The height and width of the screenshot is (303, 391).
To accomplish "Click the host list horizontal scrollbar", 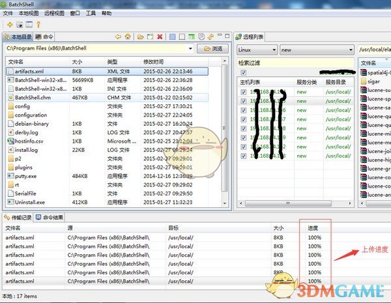I will (288, 203).
